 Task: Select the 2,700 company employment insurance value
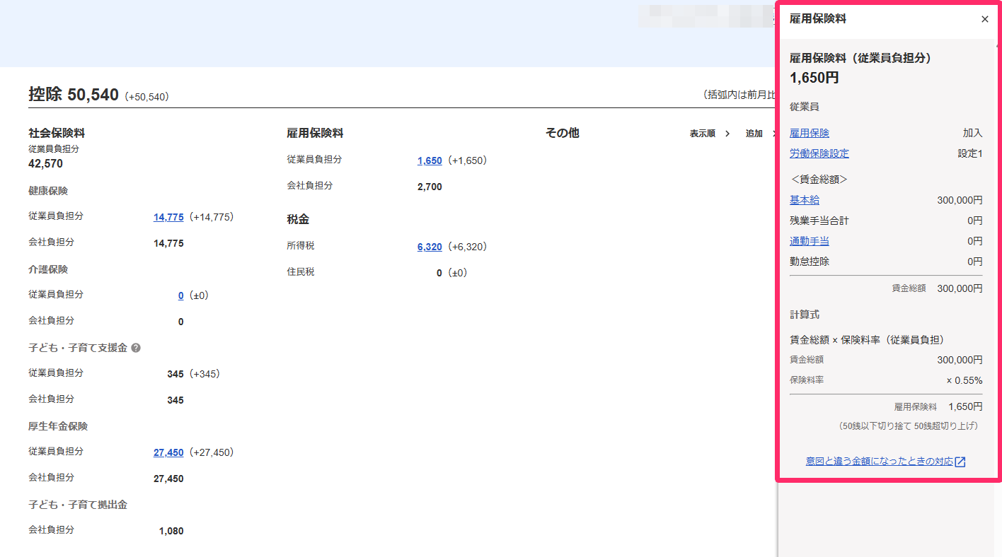pyautogui.click(x=430, y=187)
